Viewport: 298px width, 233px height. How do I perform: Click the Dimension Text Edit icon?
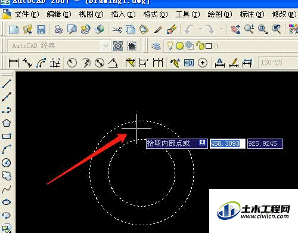pyautogui.click(x=234, y=63)
